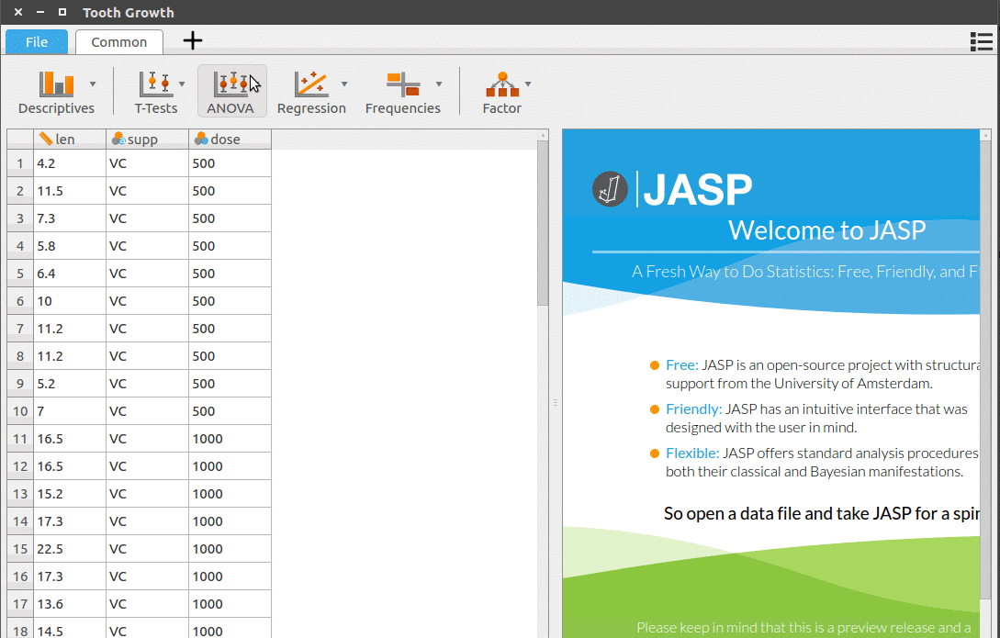This screenshot has width=1000, height=638.
Task: Click the JASP logo in the welcome pane
Action: pos(609,190)
